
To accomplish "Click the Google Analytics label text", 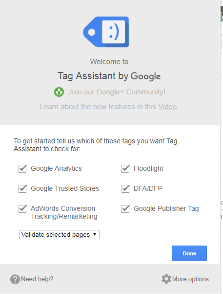I will (x=56, y=169).
